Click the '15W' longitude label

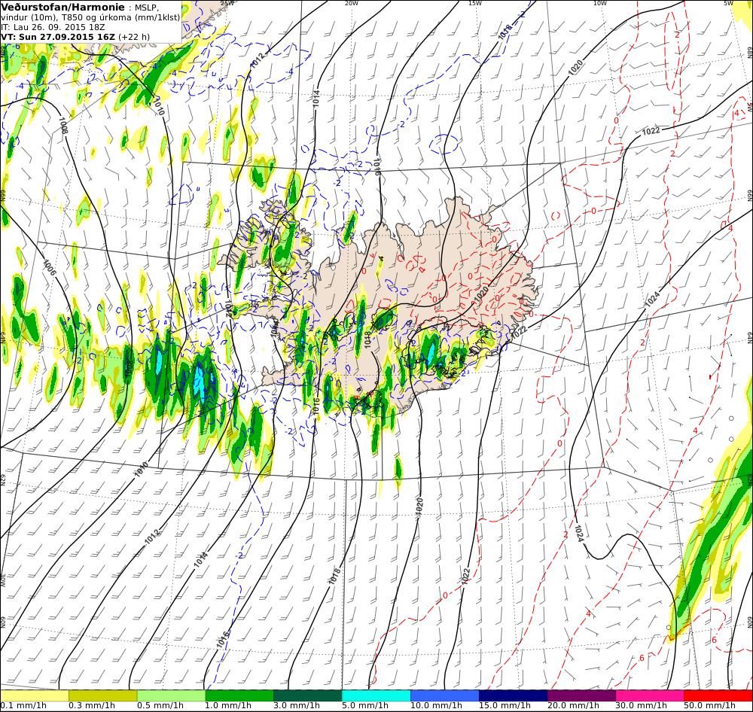[475, 3]
